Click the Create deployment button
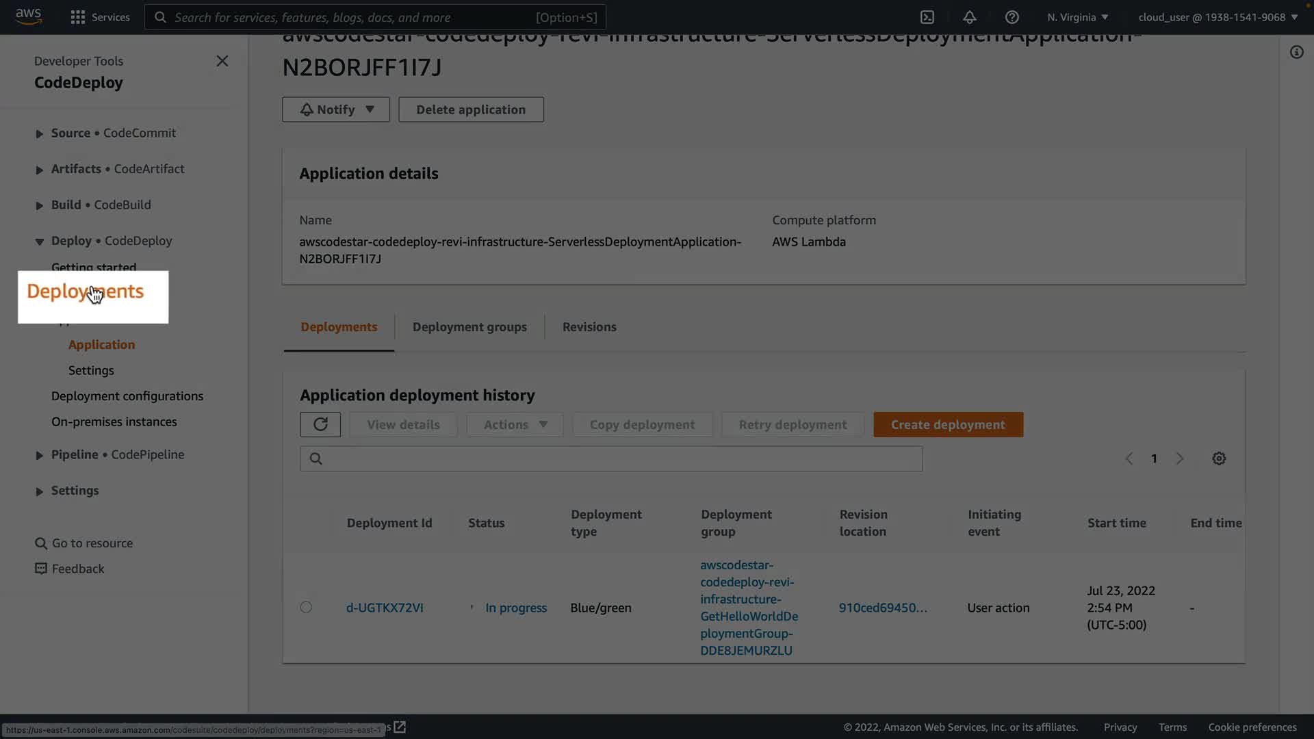This screenshot has height=739, width=1314. click(x=948, y=424)
